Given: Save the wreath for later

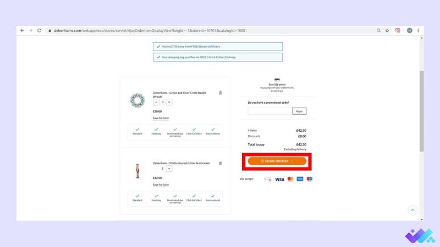Looking at the screenshot, I should pyautogui.click(x=161, y=118).
